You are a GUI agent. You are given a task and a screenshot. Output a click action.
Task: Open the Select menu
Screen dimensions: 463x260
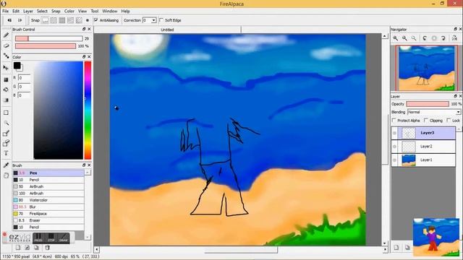[x=42, y=12]
